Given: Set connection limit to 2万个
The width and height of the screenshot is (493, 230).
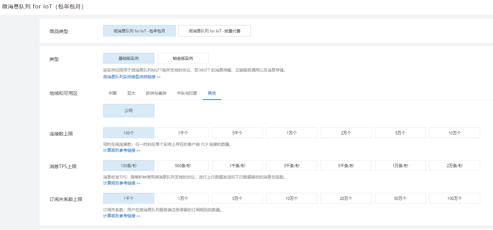Looking at the screenshot, I should [x=346, y=133].
